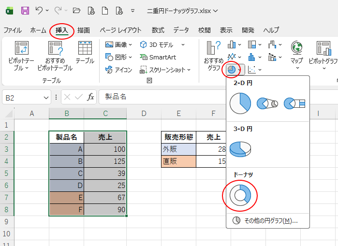The width and height of the screenshot is (338, 246).
Task: Switch to the Help (ヘルプ) tab
Action: pos(271,30)
